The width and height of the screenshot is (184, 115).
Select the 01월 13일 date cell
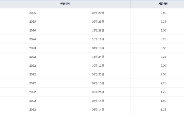coord(98,48)
